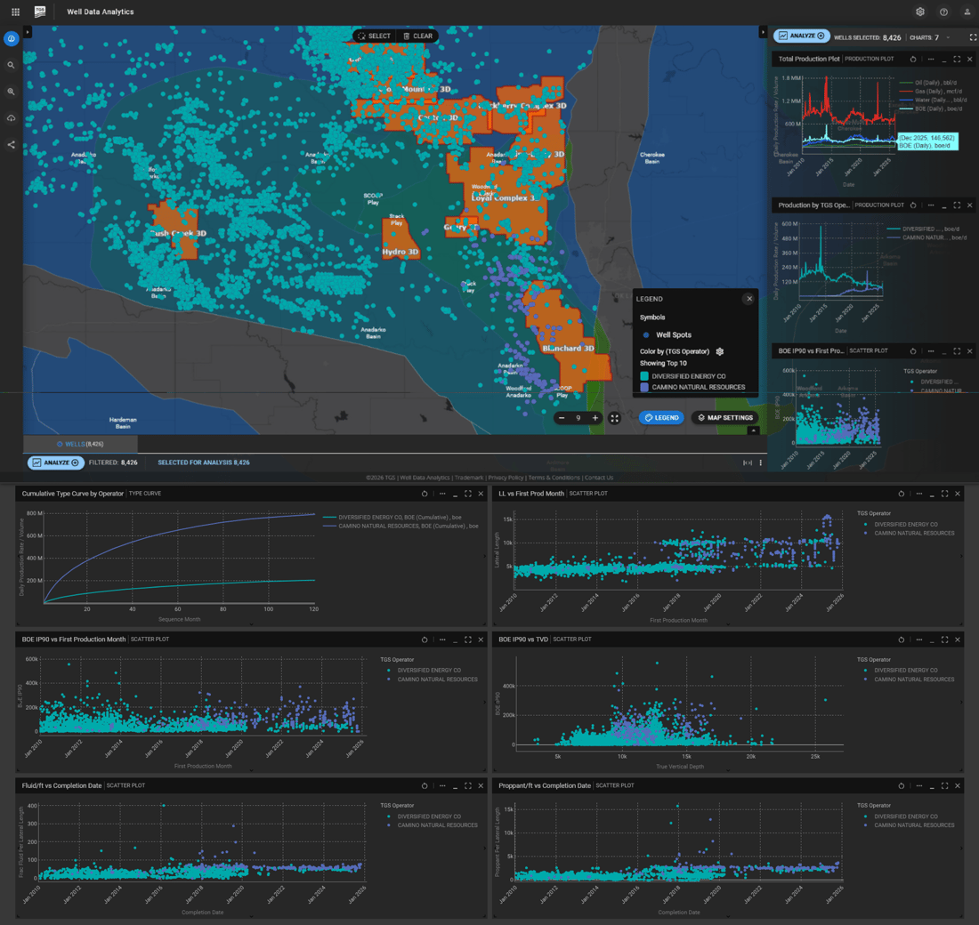Activate the map SELECT tool
This screenshot has width=979, height=925.
point(375,36)
